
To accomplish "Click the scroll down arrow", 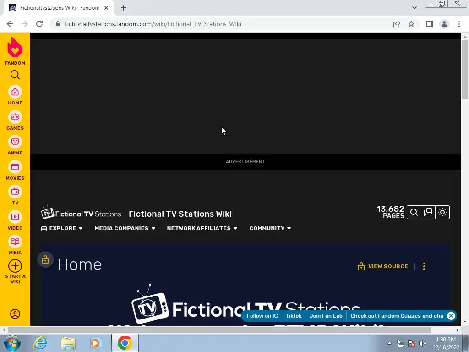I will tap(465, 322).
